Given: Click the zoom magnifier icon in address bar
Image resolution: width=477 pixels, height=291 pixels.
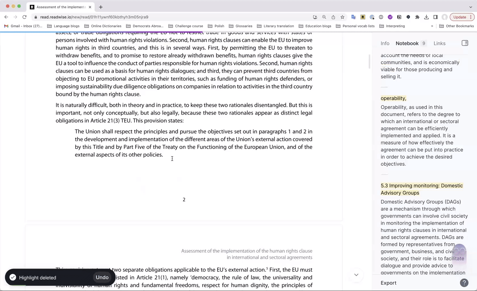Looking at the screenshot, I should tap(324, 17).
